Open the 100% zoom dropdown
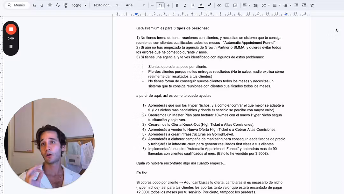The image size is (344, 194). pos(79,5)
